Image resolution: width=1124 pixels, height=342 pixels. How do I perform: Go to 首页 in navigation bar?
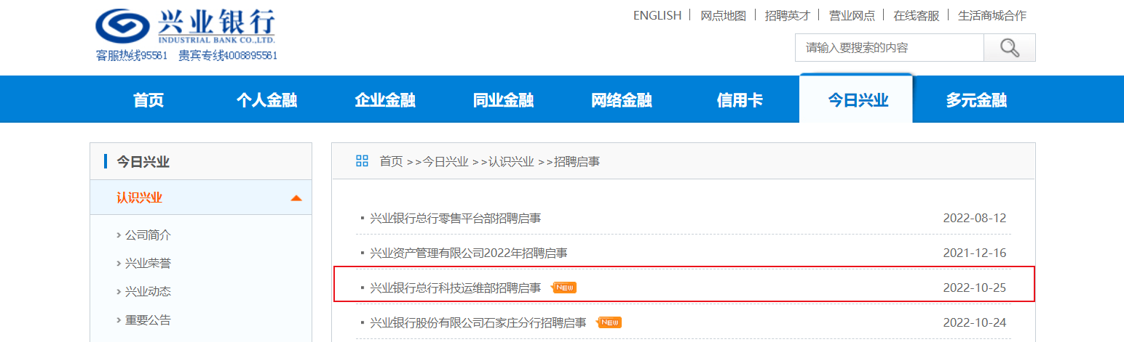tap(149, 100)
